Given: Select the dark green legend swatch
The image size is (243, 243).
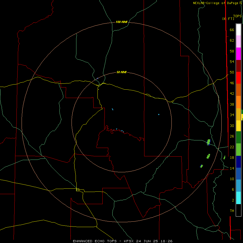Looking at the screenshot, I should click(x=238, y=137).
